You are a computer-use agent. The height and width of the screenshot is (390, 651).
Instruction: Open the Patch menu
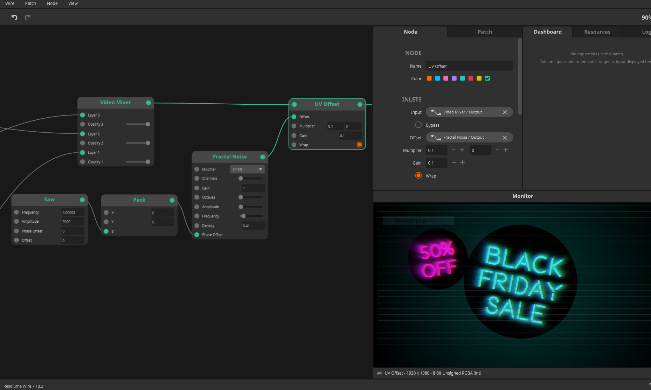(30, 4)
